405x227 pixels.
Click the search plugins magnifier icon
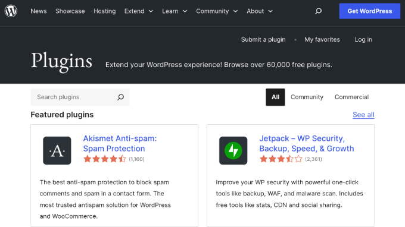point(121,97)
